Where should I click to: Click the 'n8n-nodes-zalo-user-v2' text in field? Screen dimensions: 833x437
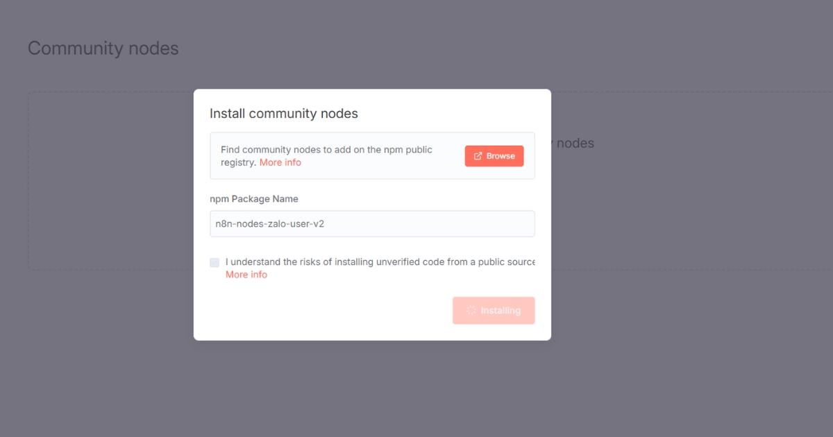tap(270, 224)
